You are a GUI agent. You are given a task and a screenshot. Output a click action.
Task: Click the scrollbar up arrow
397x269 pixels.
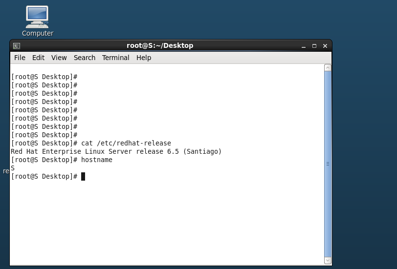(x=328, y=67)
